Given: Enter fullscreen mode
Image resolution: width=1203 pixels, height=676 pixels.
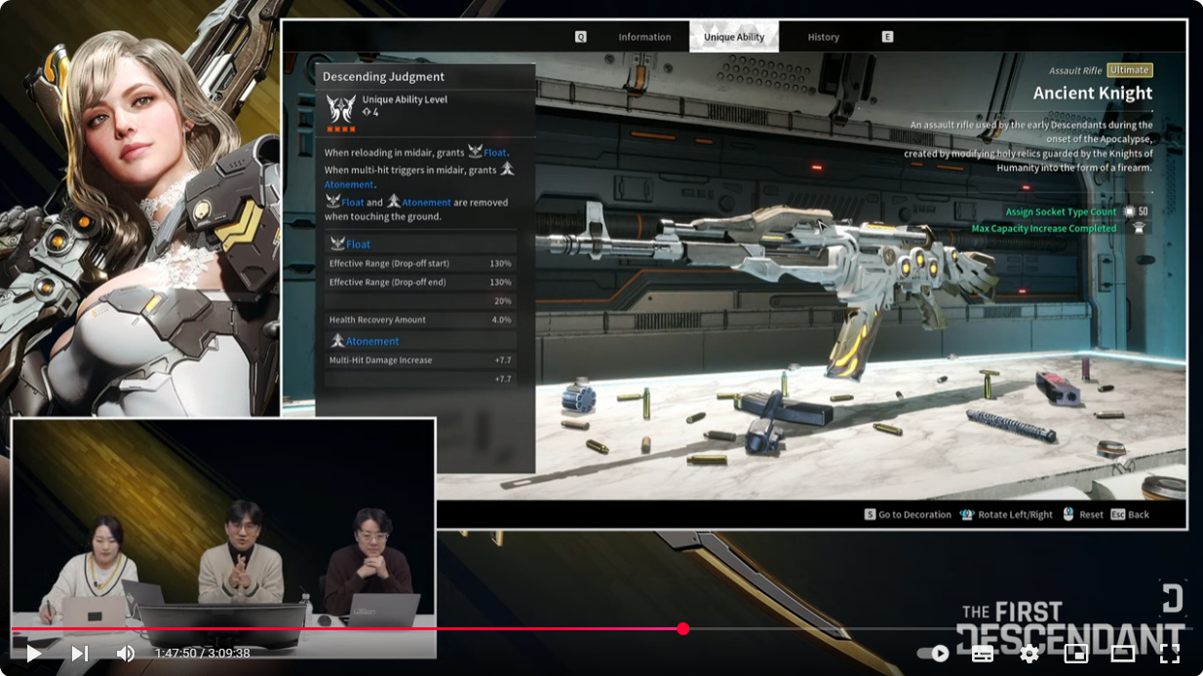Looking at the screenshot, I should pyautogui.click(x=1170, y=654).
